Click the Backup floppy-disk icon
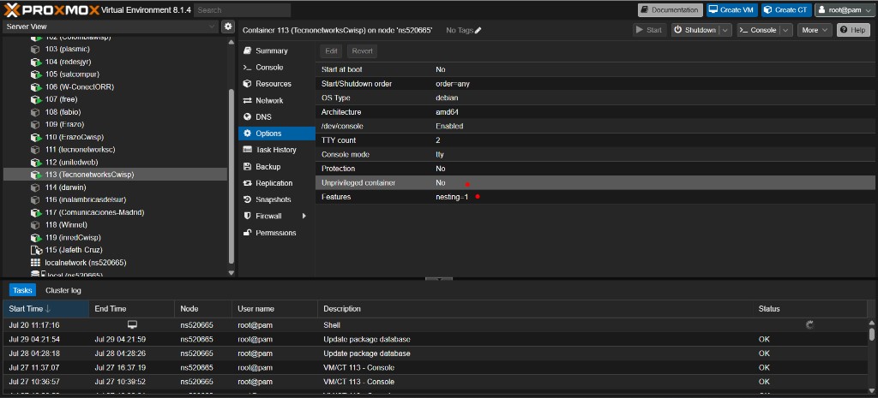Viewport: 878px width, 398px height. click(x=247, y=167)
